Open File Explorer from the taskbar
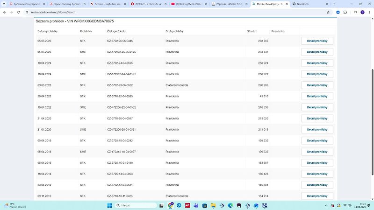 tap(213, 205)
